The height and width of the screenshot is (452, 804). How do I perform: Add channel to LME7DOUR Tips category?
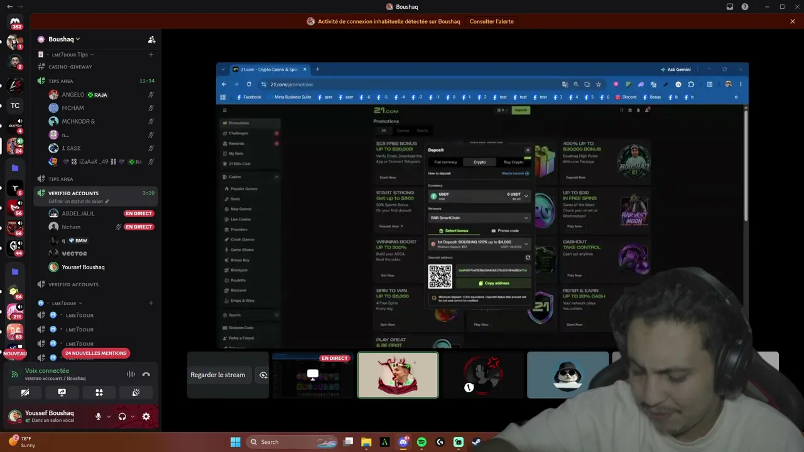click(151, 55)
